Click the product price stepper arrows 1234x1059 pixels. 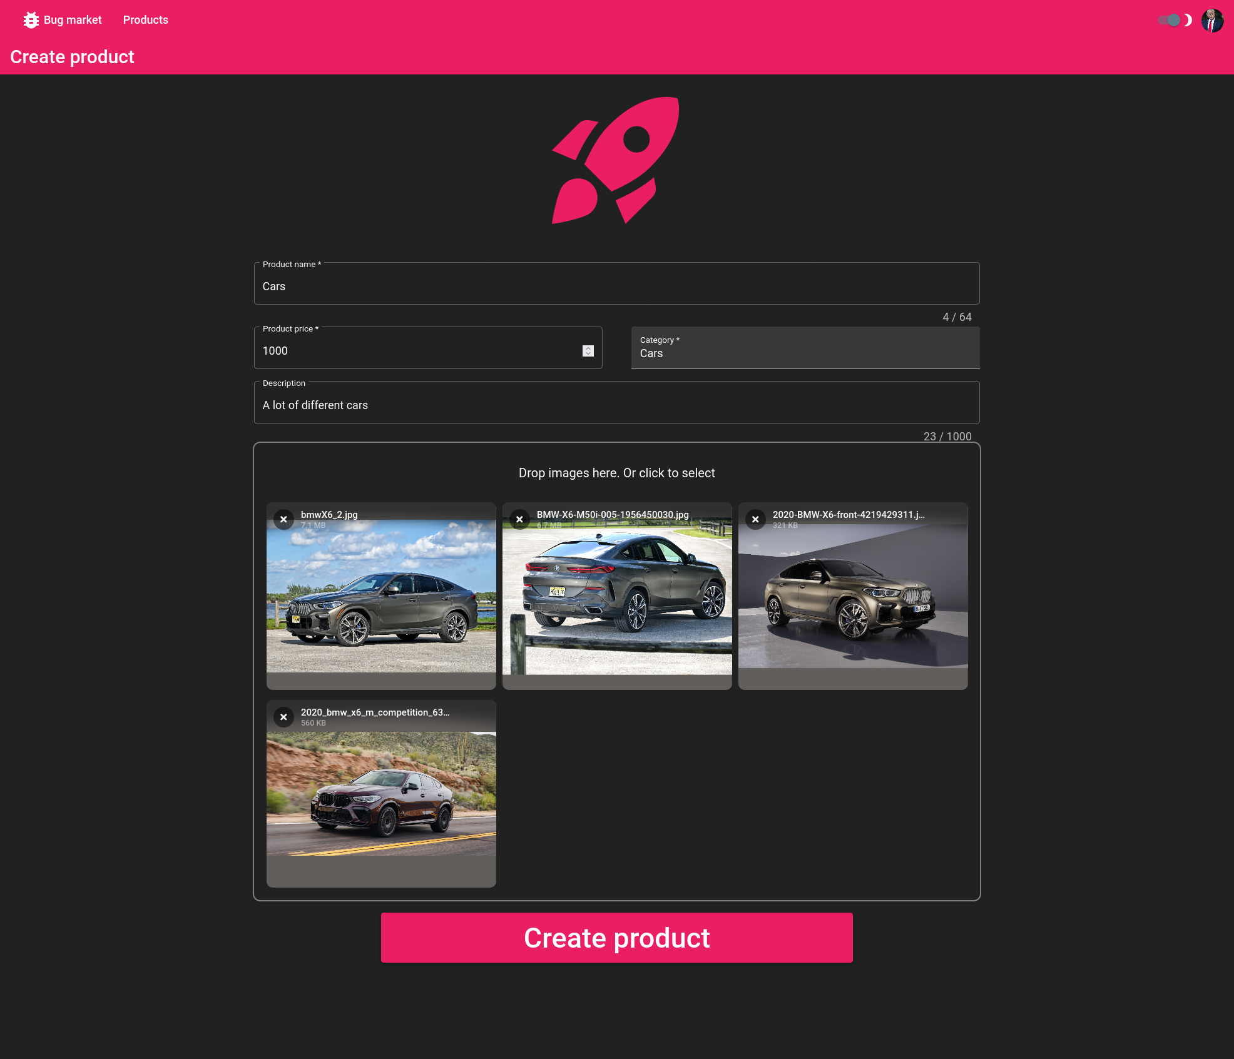[x=588, y=351]
